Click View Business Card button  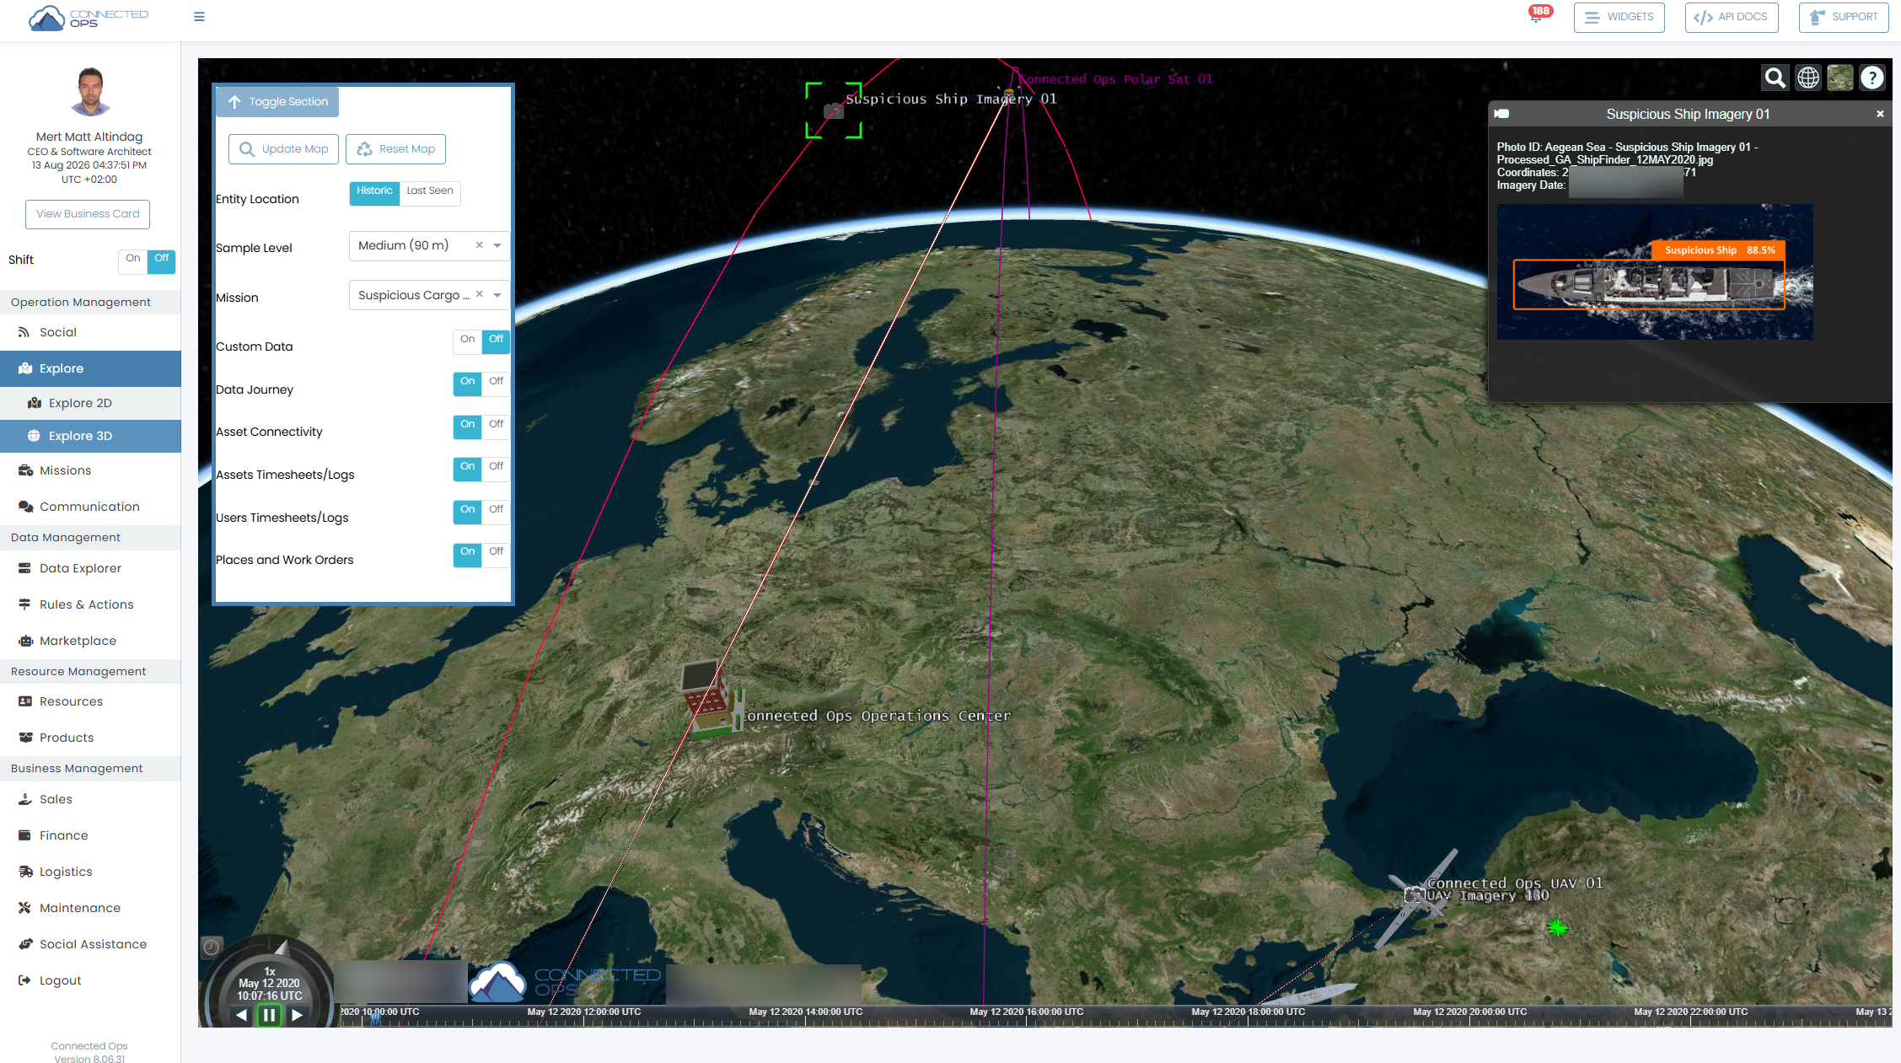[x=88, y=214]
